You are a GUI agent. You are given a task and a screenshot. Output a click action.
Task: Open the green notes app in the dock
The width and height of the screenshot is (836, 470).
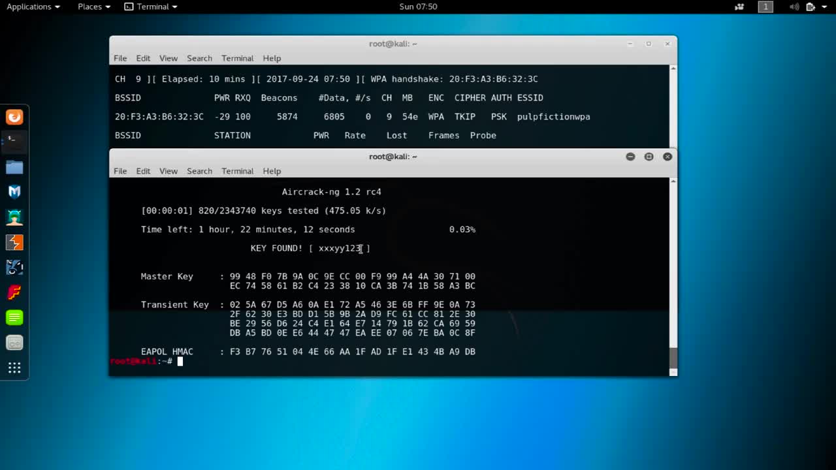click(x=14, y=317)
